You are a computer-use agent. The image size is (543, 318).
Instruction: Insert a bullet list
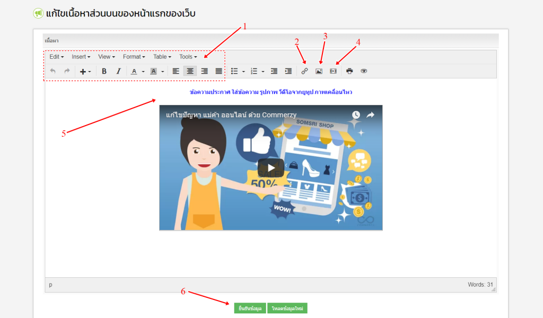point(234,71)
